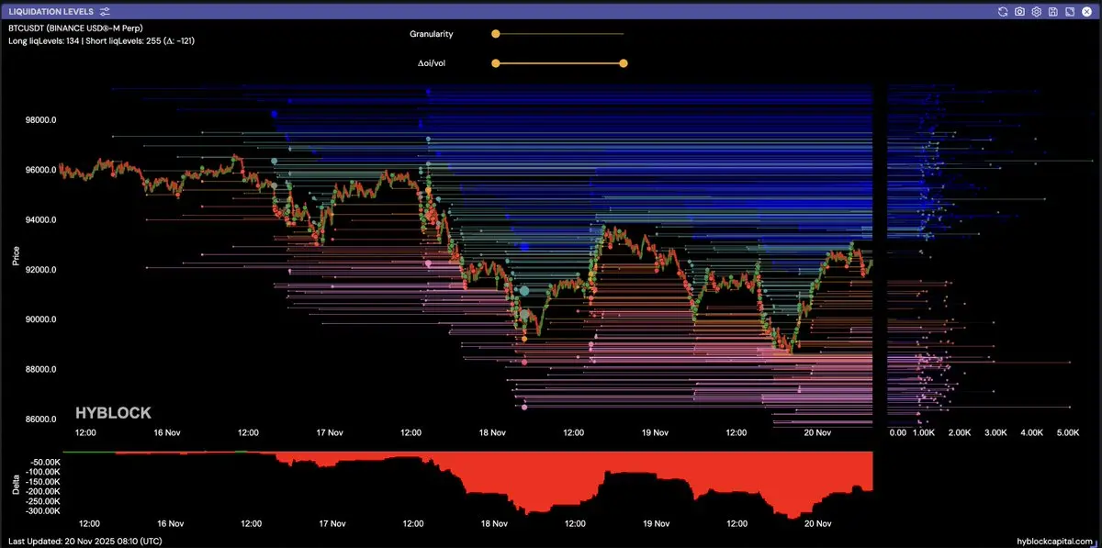The height and width of the screenshot is (548, 1102).
Task: Click the -200.00K delta axis label
Action: [43, 491]
